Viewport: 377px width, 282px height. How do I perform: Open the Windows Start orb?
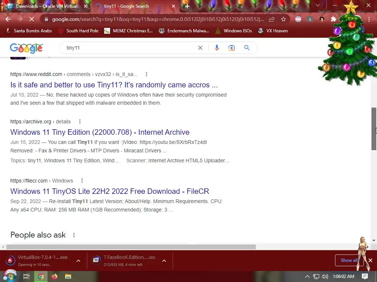(10, 276)
